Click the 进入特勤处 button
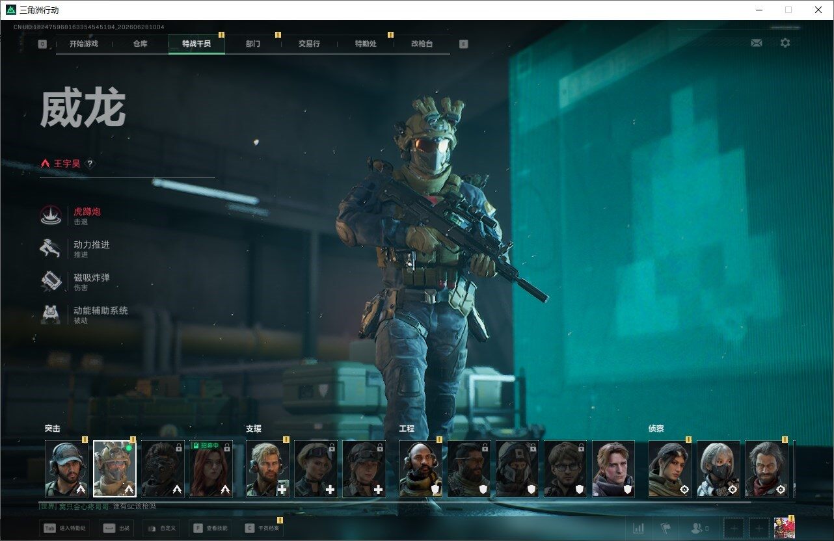The height and width of the screenshot is (541, 834). pos(64,528)
